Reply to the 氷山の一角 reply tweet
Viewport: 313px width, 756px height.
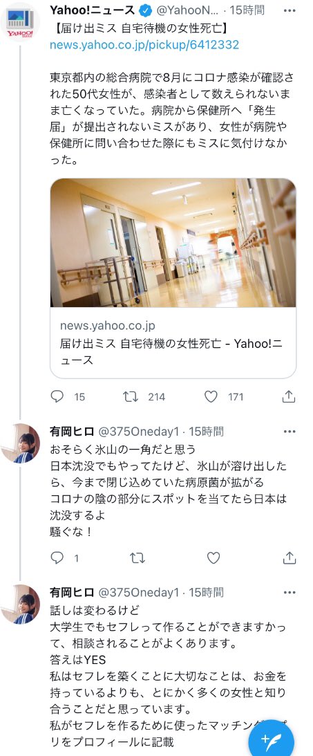pyautogui.click(x=57, y=558)
